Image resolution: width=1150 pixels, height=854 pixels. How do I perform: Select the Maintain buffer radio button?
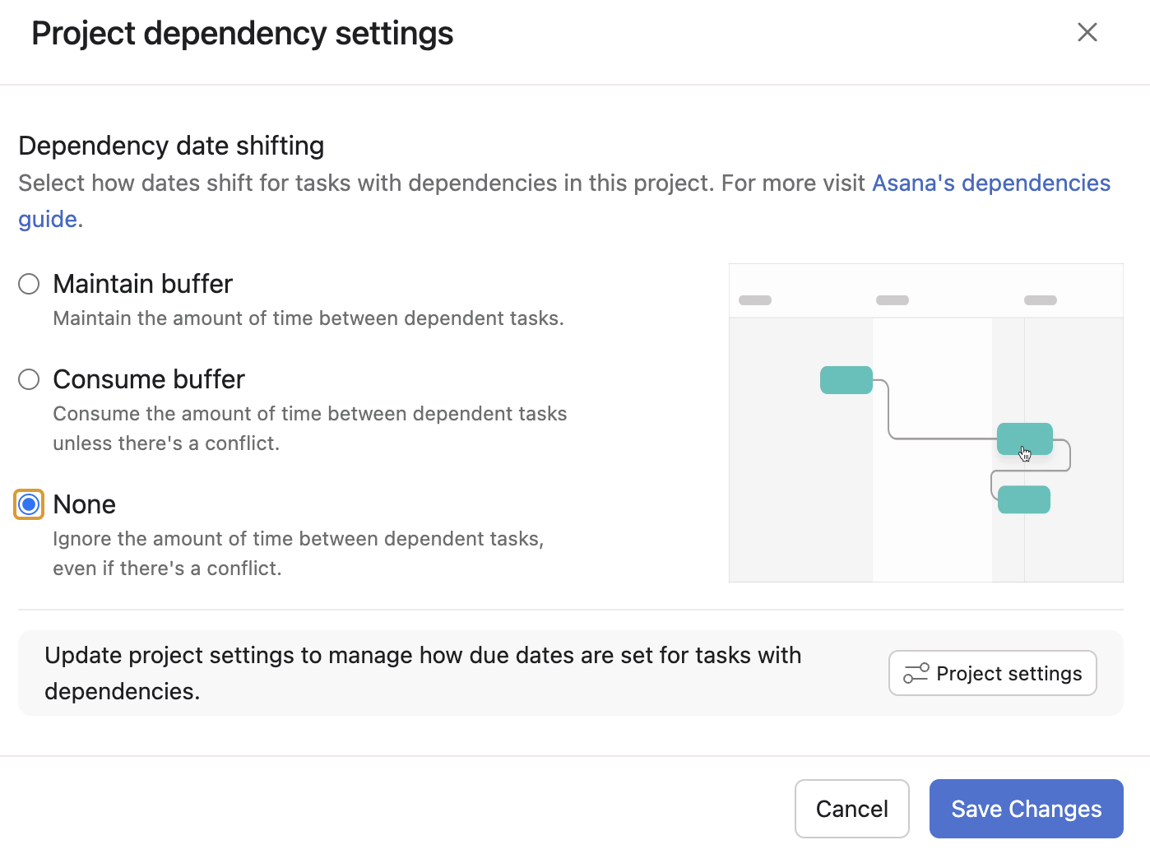click(x=29, y=284)
